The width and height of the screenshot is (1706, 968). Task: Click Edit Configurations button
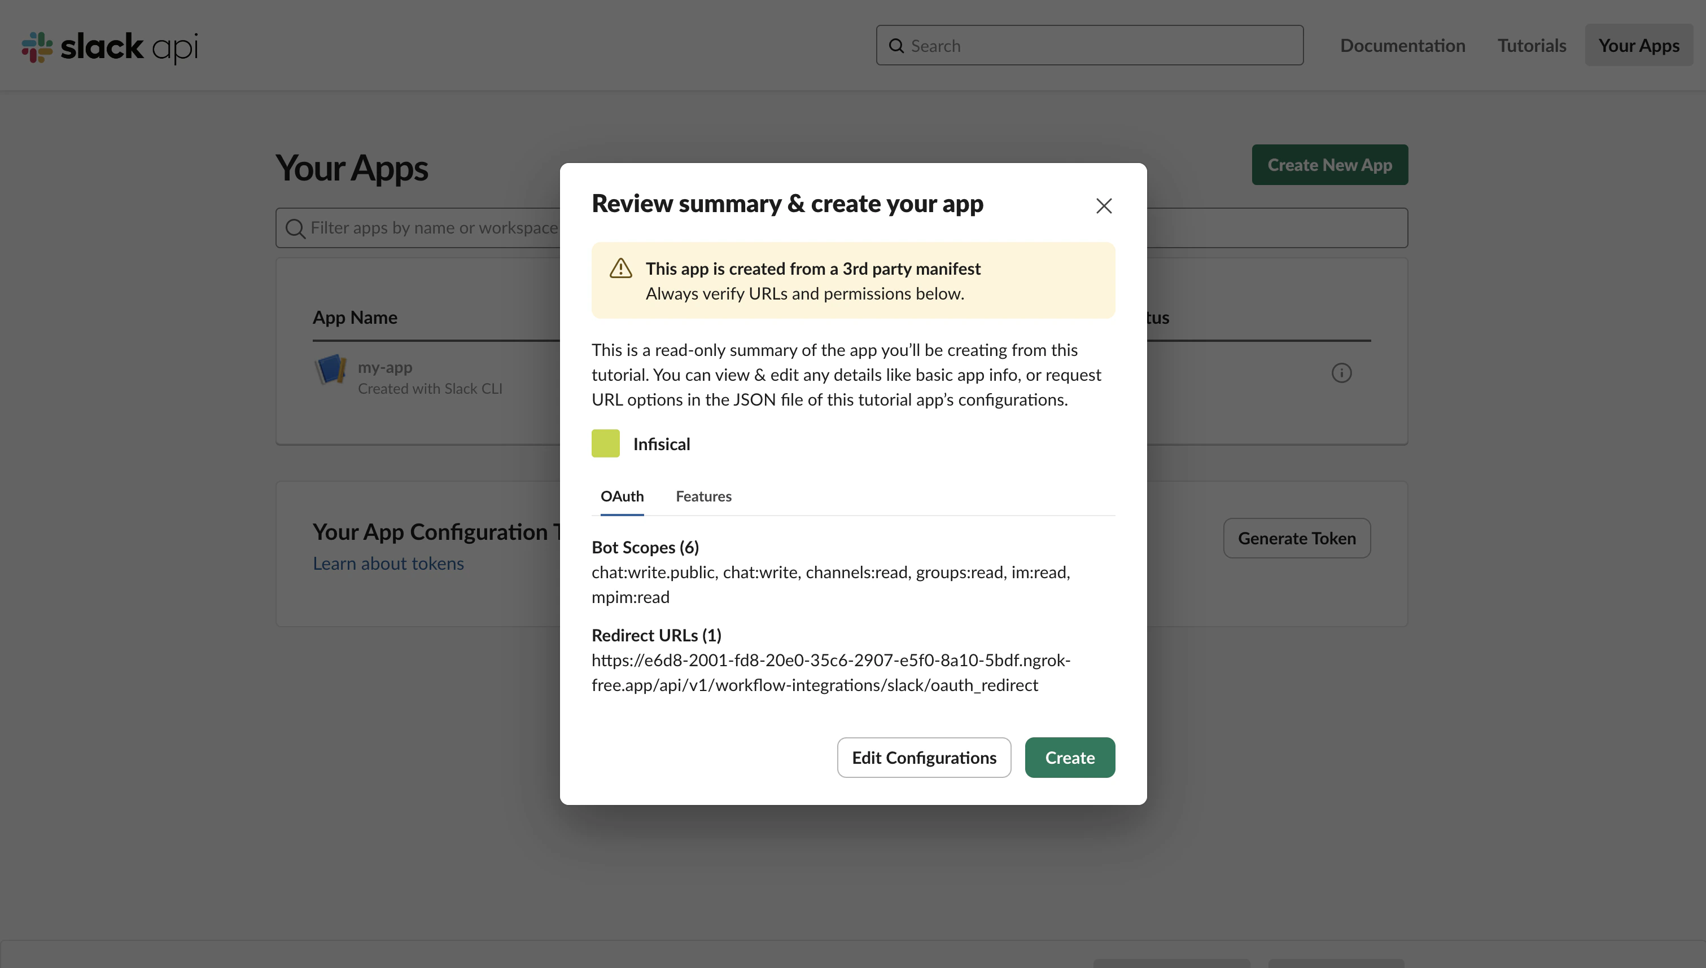923,757
